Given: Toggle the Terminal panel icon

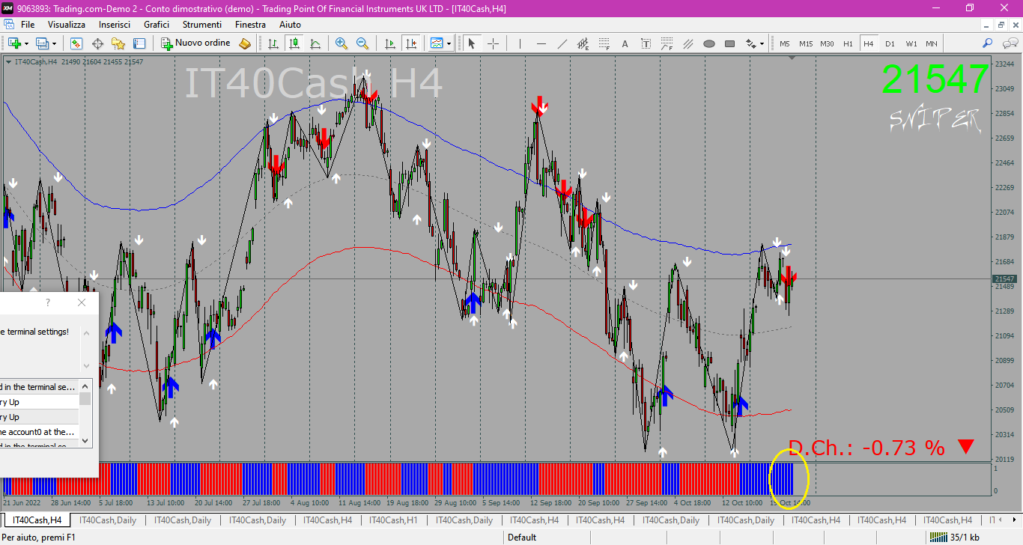Looking at the screenshot, I should click(139, 43).
